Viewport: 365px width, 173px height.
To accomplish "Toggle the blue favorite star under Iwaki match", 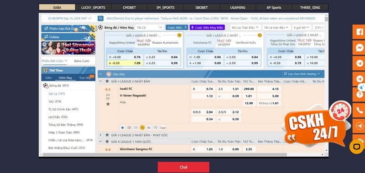I will (123, 127).
